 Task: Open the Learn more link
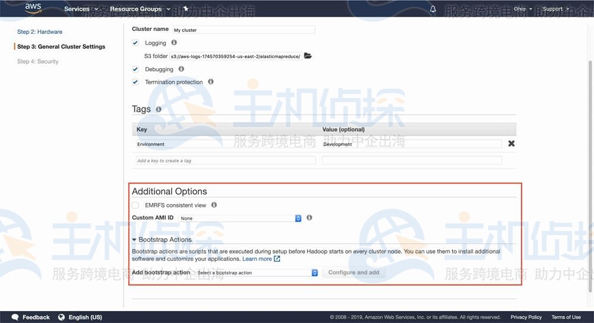tap(257, 259)
